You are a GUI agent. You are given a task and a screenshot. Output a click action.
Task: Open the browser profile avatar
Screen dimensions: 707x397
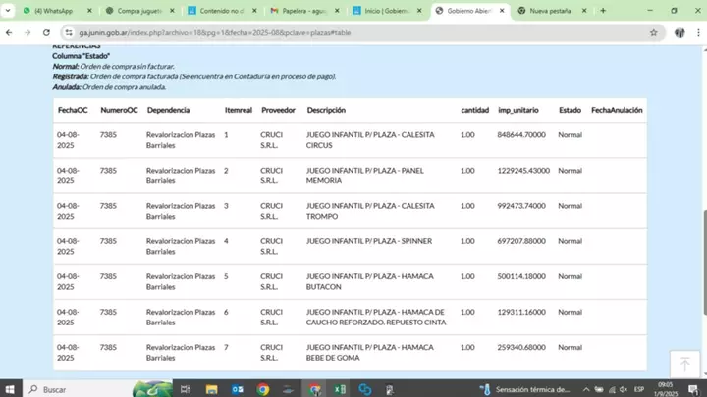(680, 33)
